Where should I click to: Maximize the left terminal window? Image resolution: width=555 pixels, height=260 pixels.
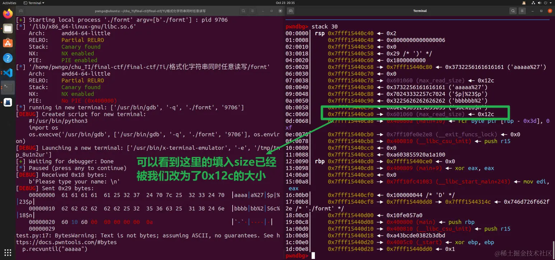point(271,11)
